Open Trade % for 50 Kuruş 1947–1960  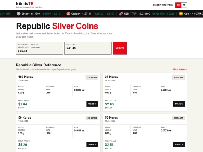179,144
